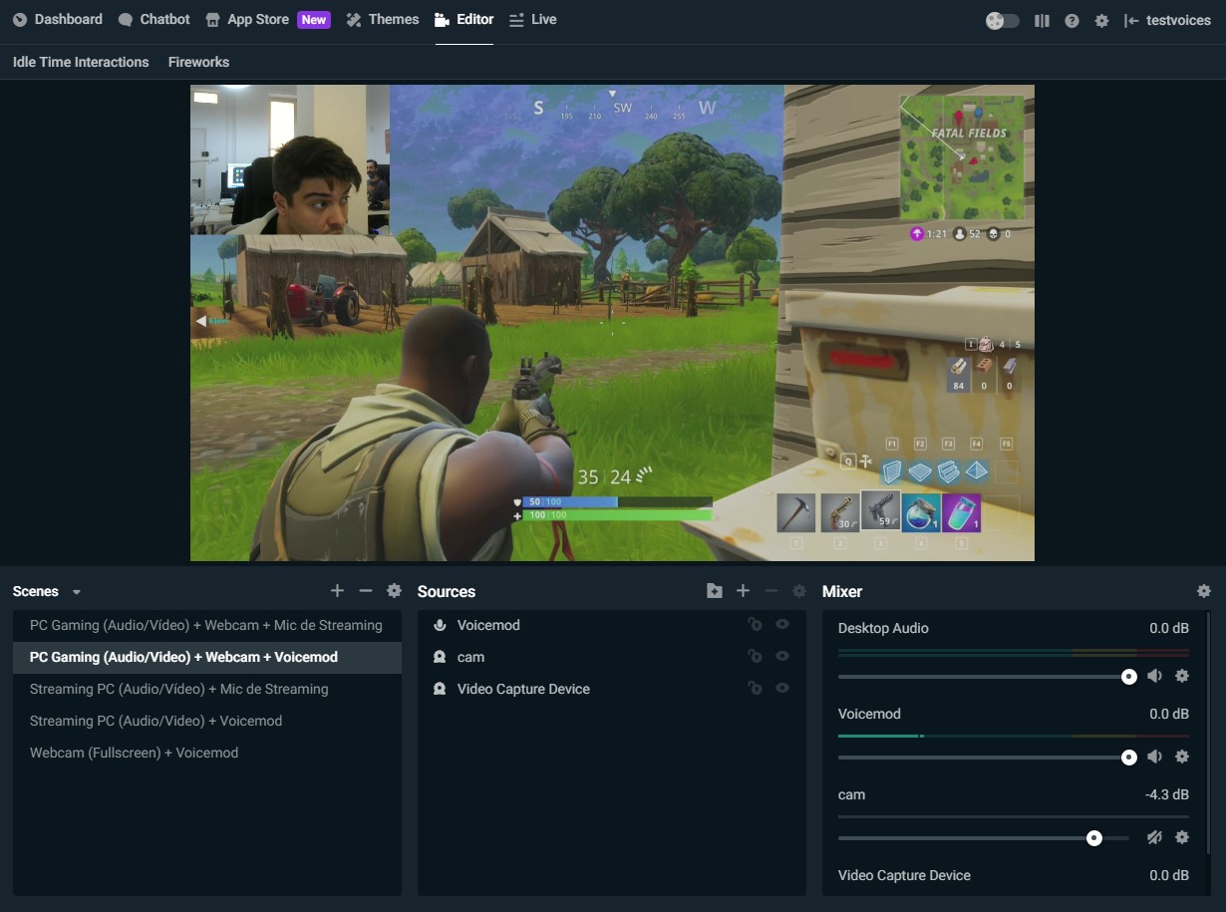This screenshot has height=912, width=1226.
Task: Open Mixer advanced settings gear
Action: [x=1204, y=591]
